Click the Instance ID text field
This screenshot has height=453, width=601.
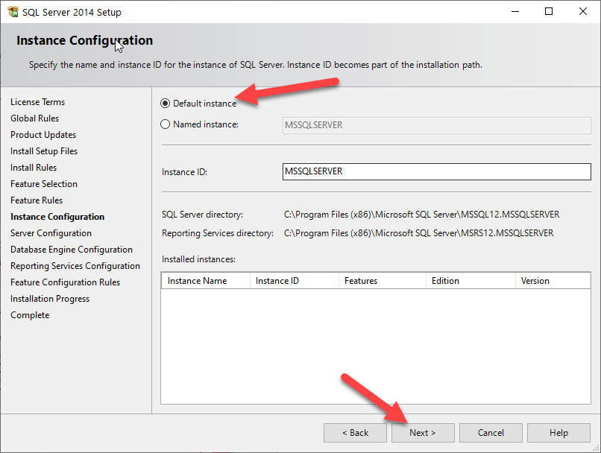point(436,171)
